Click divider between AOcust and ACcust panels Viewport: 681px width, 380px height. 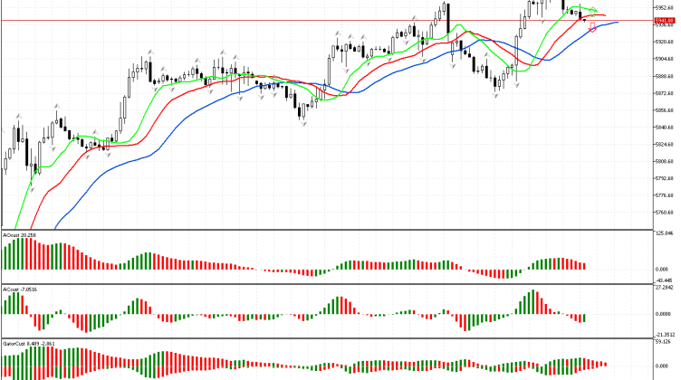tap(326, 284)
